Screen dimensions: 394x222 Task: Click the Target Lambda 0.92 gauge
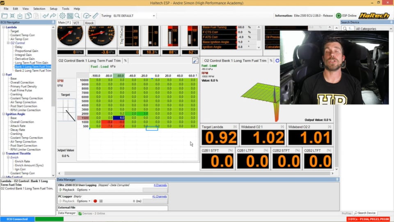tap(219, 137)
